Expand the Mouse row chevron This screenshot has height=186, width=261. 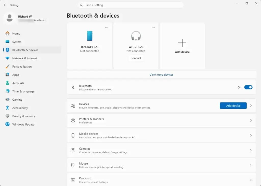tap(251, 165)
